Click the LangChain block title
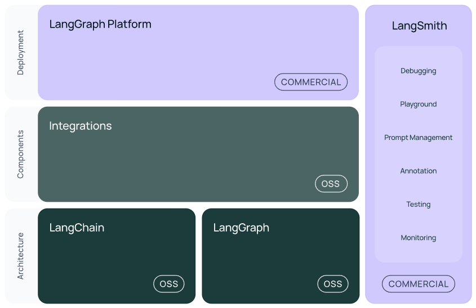The image size is (476, 308). click(77, 228)
